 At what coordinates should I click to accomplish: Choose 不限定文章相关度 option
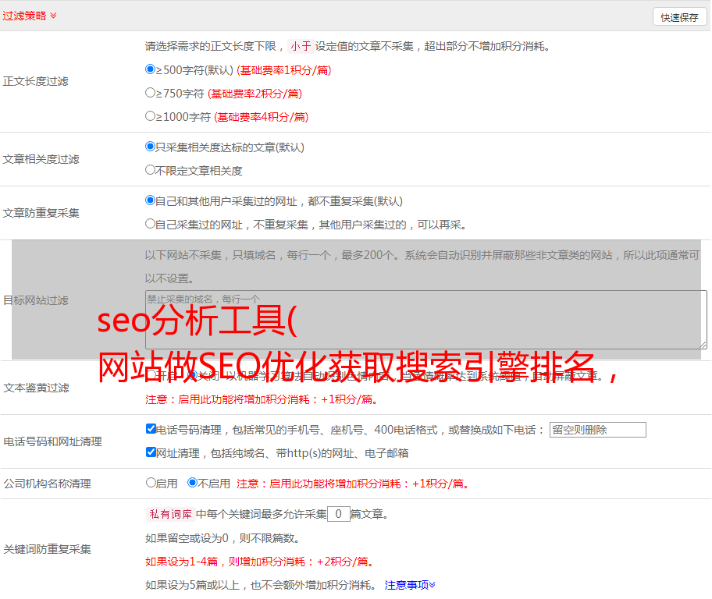151,170
